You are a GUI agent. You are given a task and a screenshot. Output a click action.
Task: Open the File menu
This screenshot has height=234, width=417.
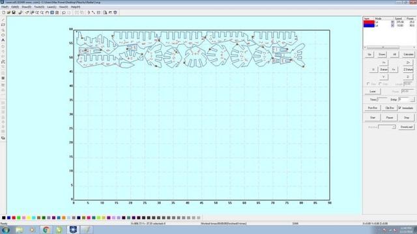click(5, 6)
